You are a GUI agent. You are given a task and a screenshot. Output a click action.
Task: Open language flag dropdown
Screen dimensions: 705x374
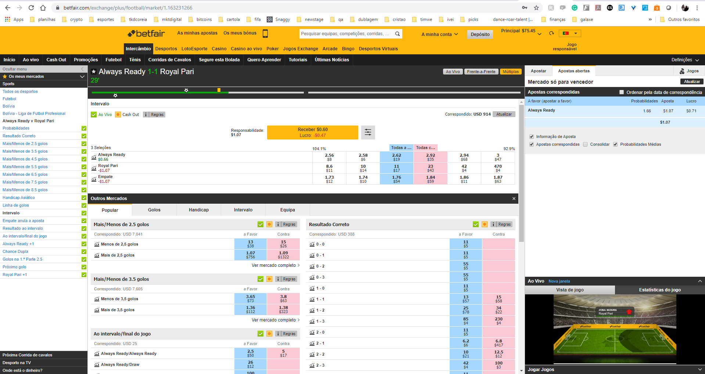point(570,33)
